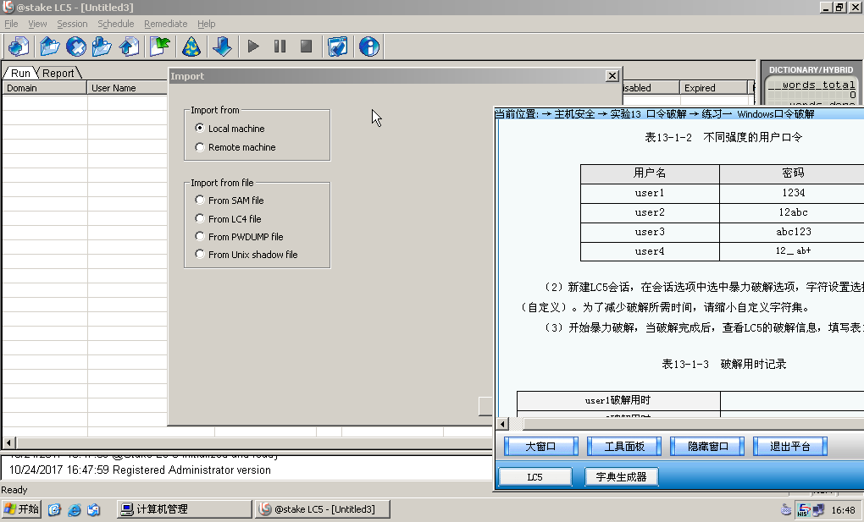Pause the audit
Viewport: 864px width, 522px height.
pyautogui.click(x=280, y=47)
